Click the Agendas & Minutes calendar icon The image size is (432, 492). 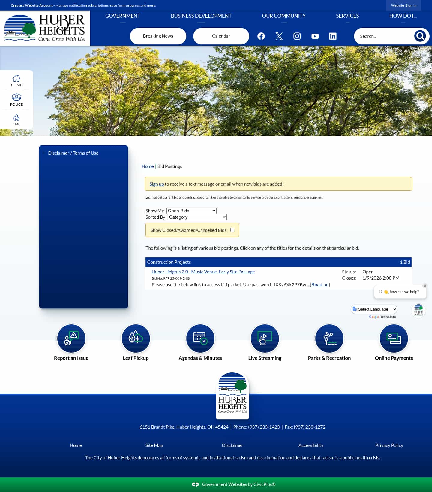click(200, 339)
